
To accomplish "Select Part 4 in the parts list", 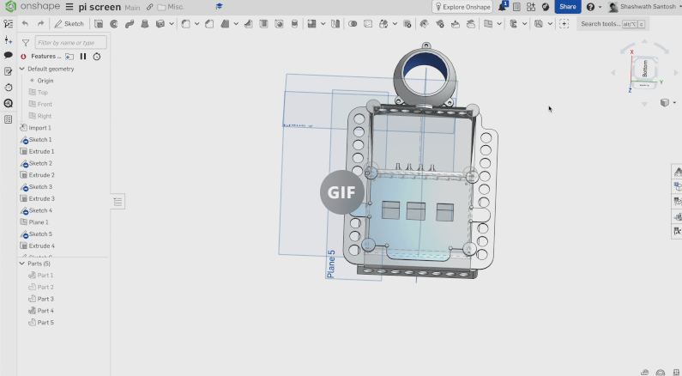I will pos(45,311).
